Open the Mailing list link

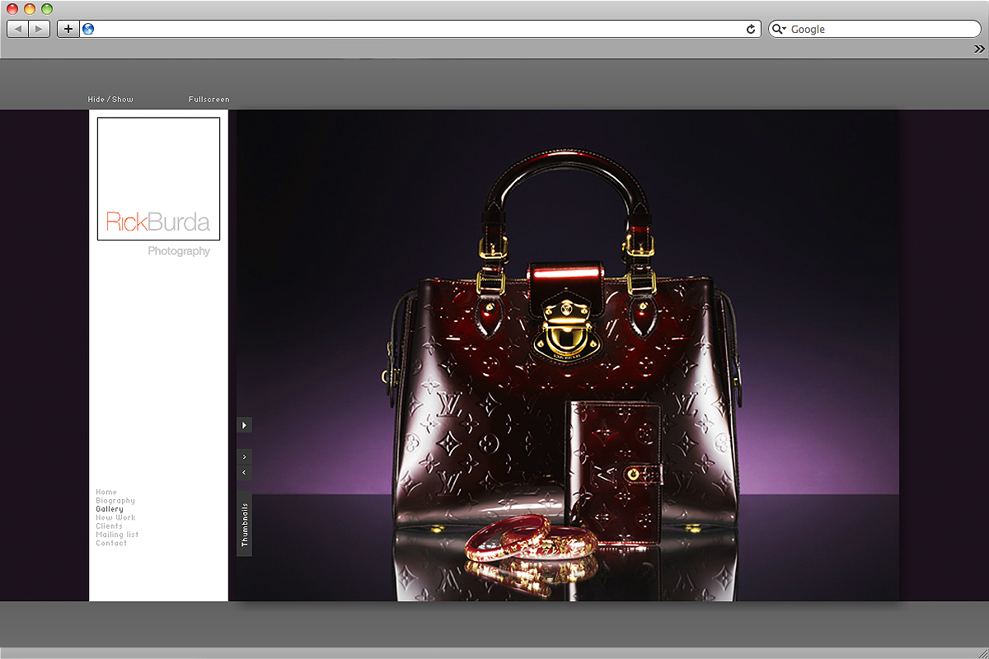click(x=117, y=535)
